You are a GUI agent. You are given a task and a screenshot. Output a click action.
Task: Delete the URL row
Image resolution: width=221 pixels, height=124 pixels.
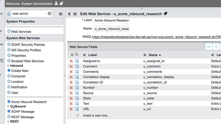[x=71, y=109]
